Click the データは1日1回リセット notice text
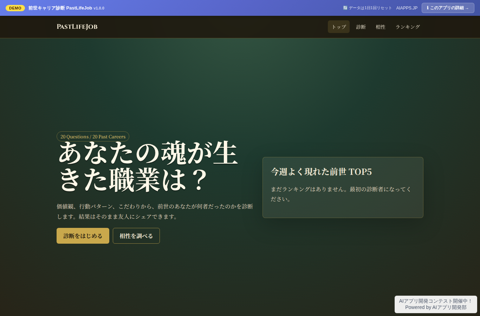 pos(370,8)
